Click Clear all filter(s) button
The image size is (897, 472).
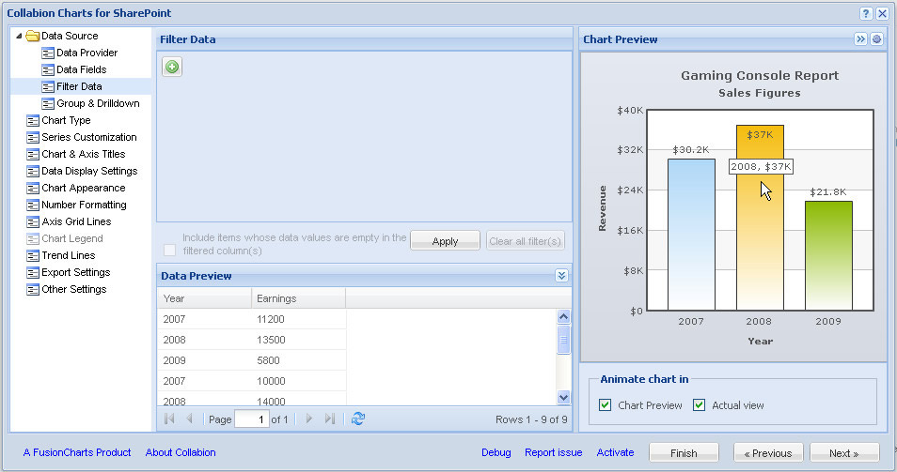pos(526,241)
